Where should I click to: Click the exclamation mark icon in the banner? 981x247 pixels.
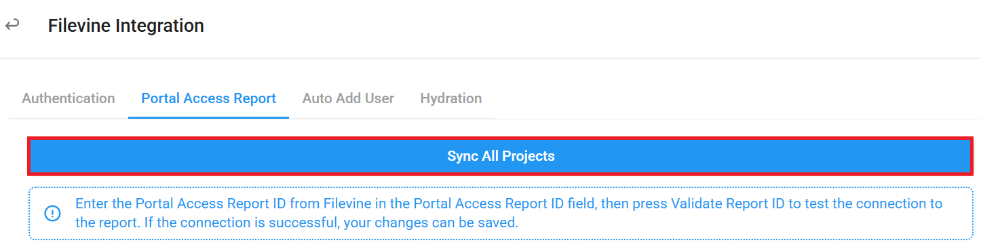click(52, 213)
